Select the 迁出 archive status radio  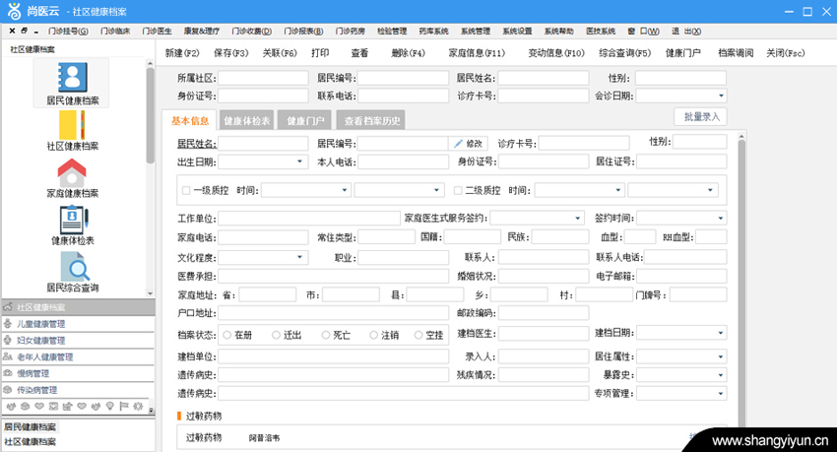[x=276, y=335]
